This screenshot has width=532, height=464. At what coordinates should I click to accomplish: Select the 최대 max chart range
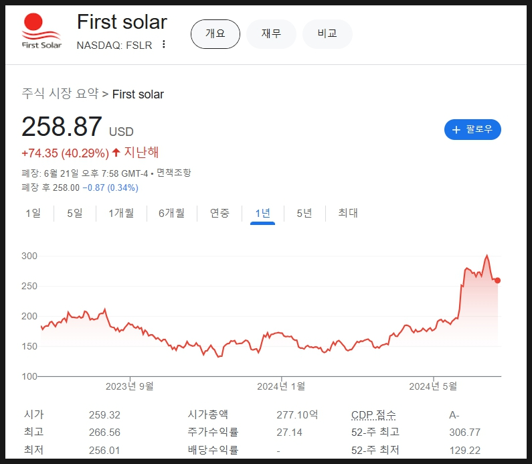pos(348,213)
